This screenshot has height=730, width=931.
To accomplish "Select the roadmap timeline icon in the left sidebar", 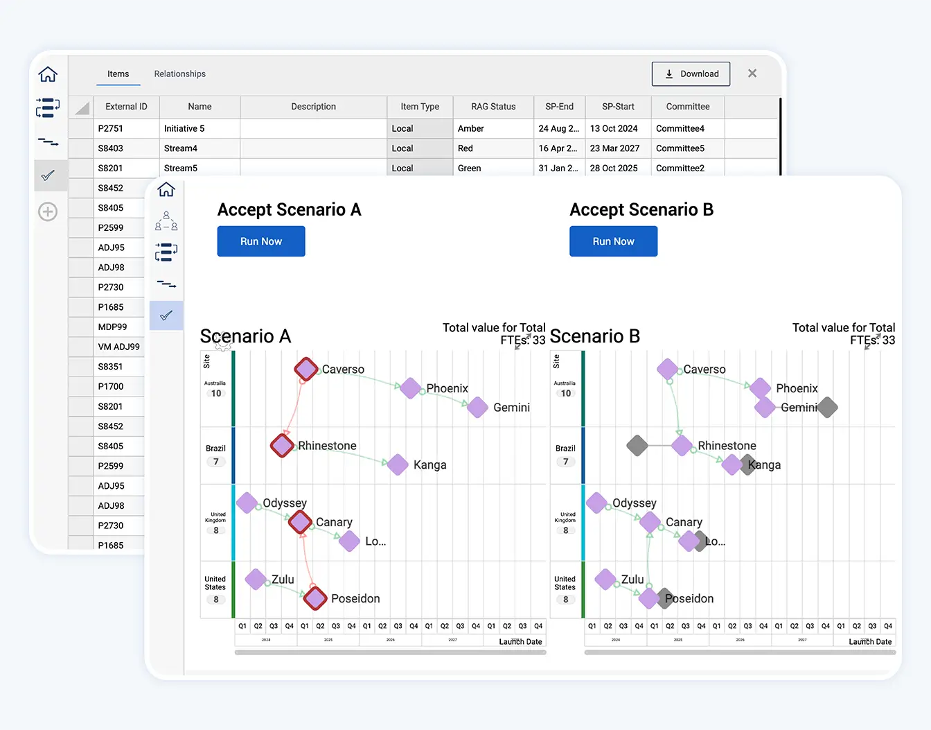I will (x=48, y=141).
